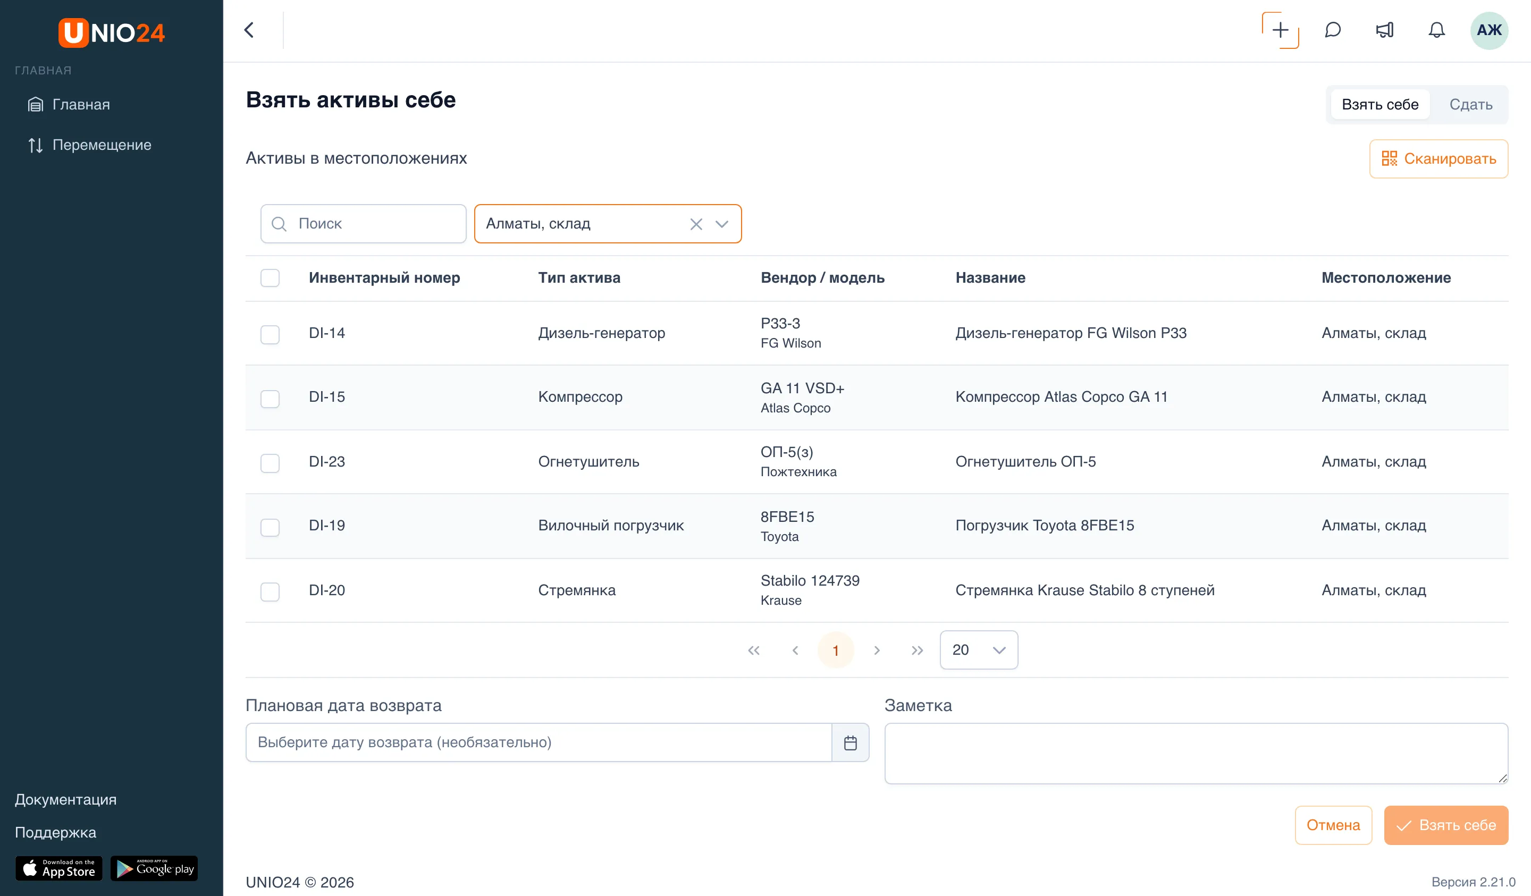Click the Название column header
This screenshot has height=896, width=1531.
990,277
